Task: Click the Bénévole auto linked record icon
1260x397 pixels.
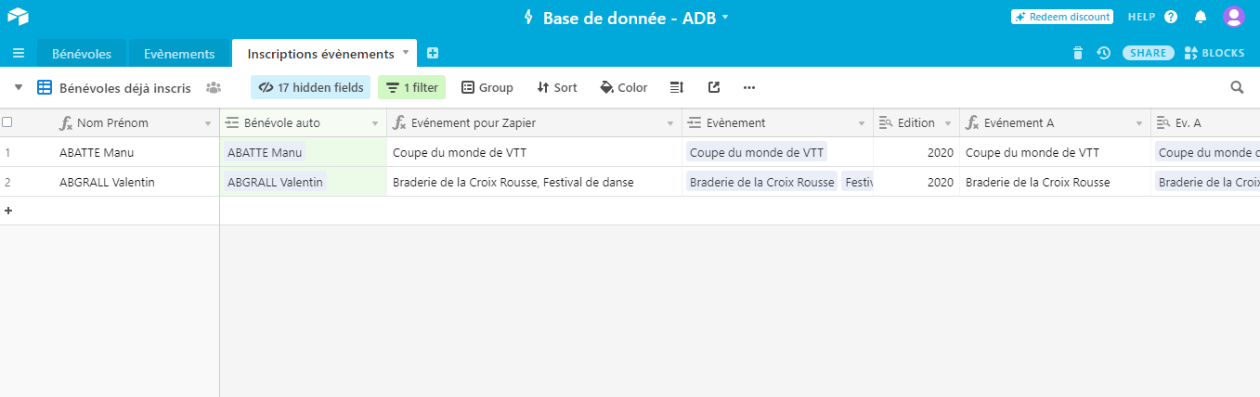Action: point(233,123)
